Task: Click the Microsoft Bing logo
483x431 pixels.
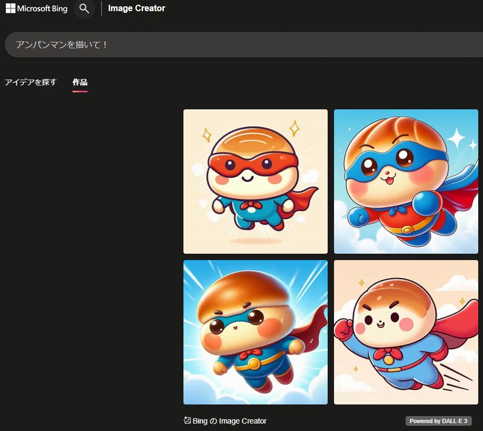Action: [37, 8]
